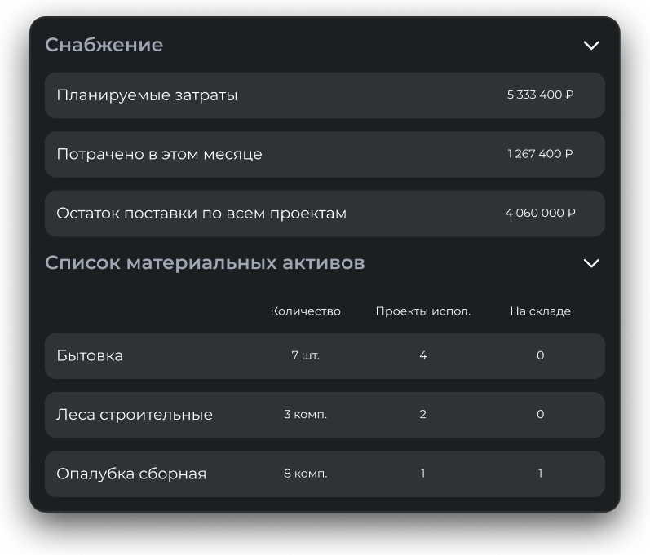
Task: Click the 8 комп. quantity cell
Action: [305, 474]
